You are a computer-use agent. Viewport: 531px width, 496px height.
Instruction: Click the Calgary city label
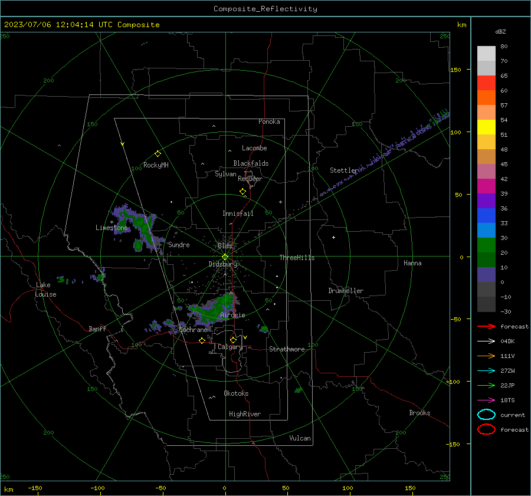point(230,347)
